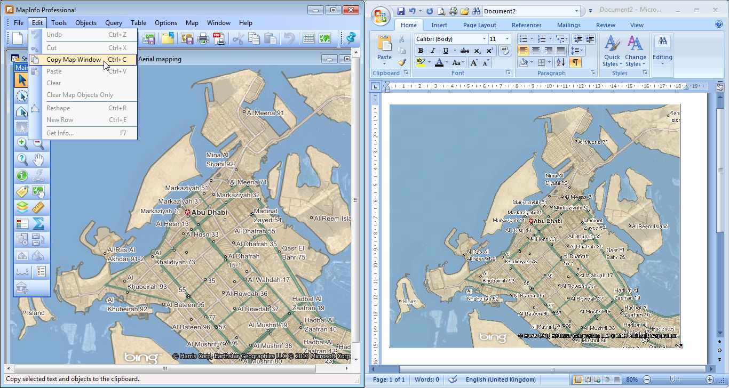Switch to the Review tab in Word
Image resolution: width=729 pixels, height=388 pixels.
pos(606,25)
